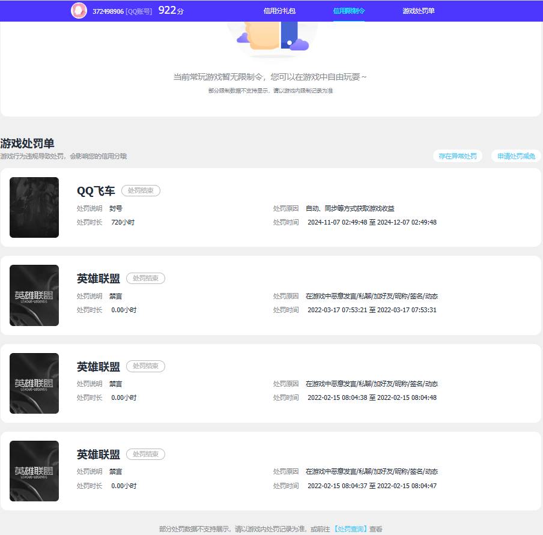This screenshot has height=535, width=543.
Task: Click 英雄联盟 thumbnail of the 2022-03-17 penalty
Action: click(34, 295)
